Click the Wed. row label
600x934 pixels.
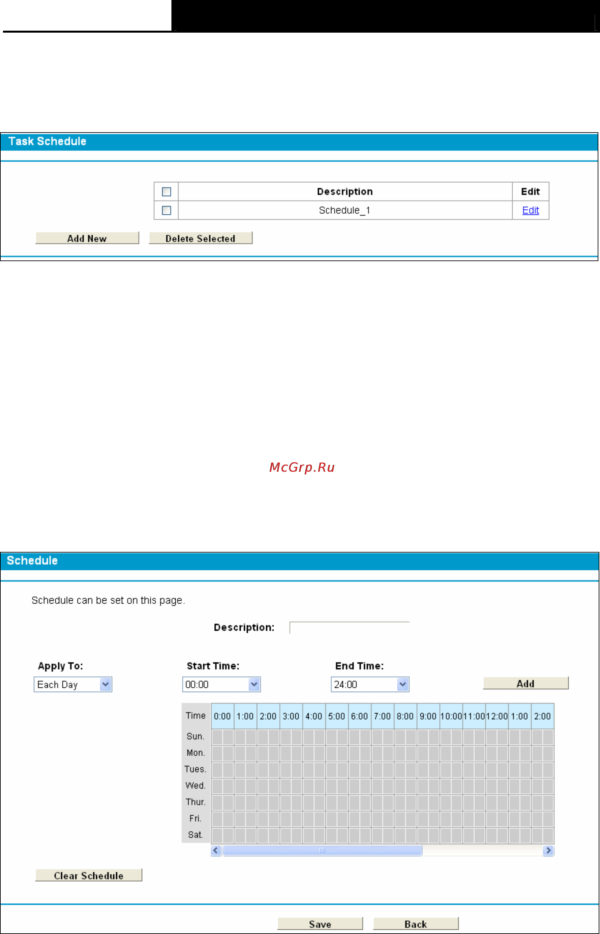[195, 786]
